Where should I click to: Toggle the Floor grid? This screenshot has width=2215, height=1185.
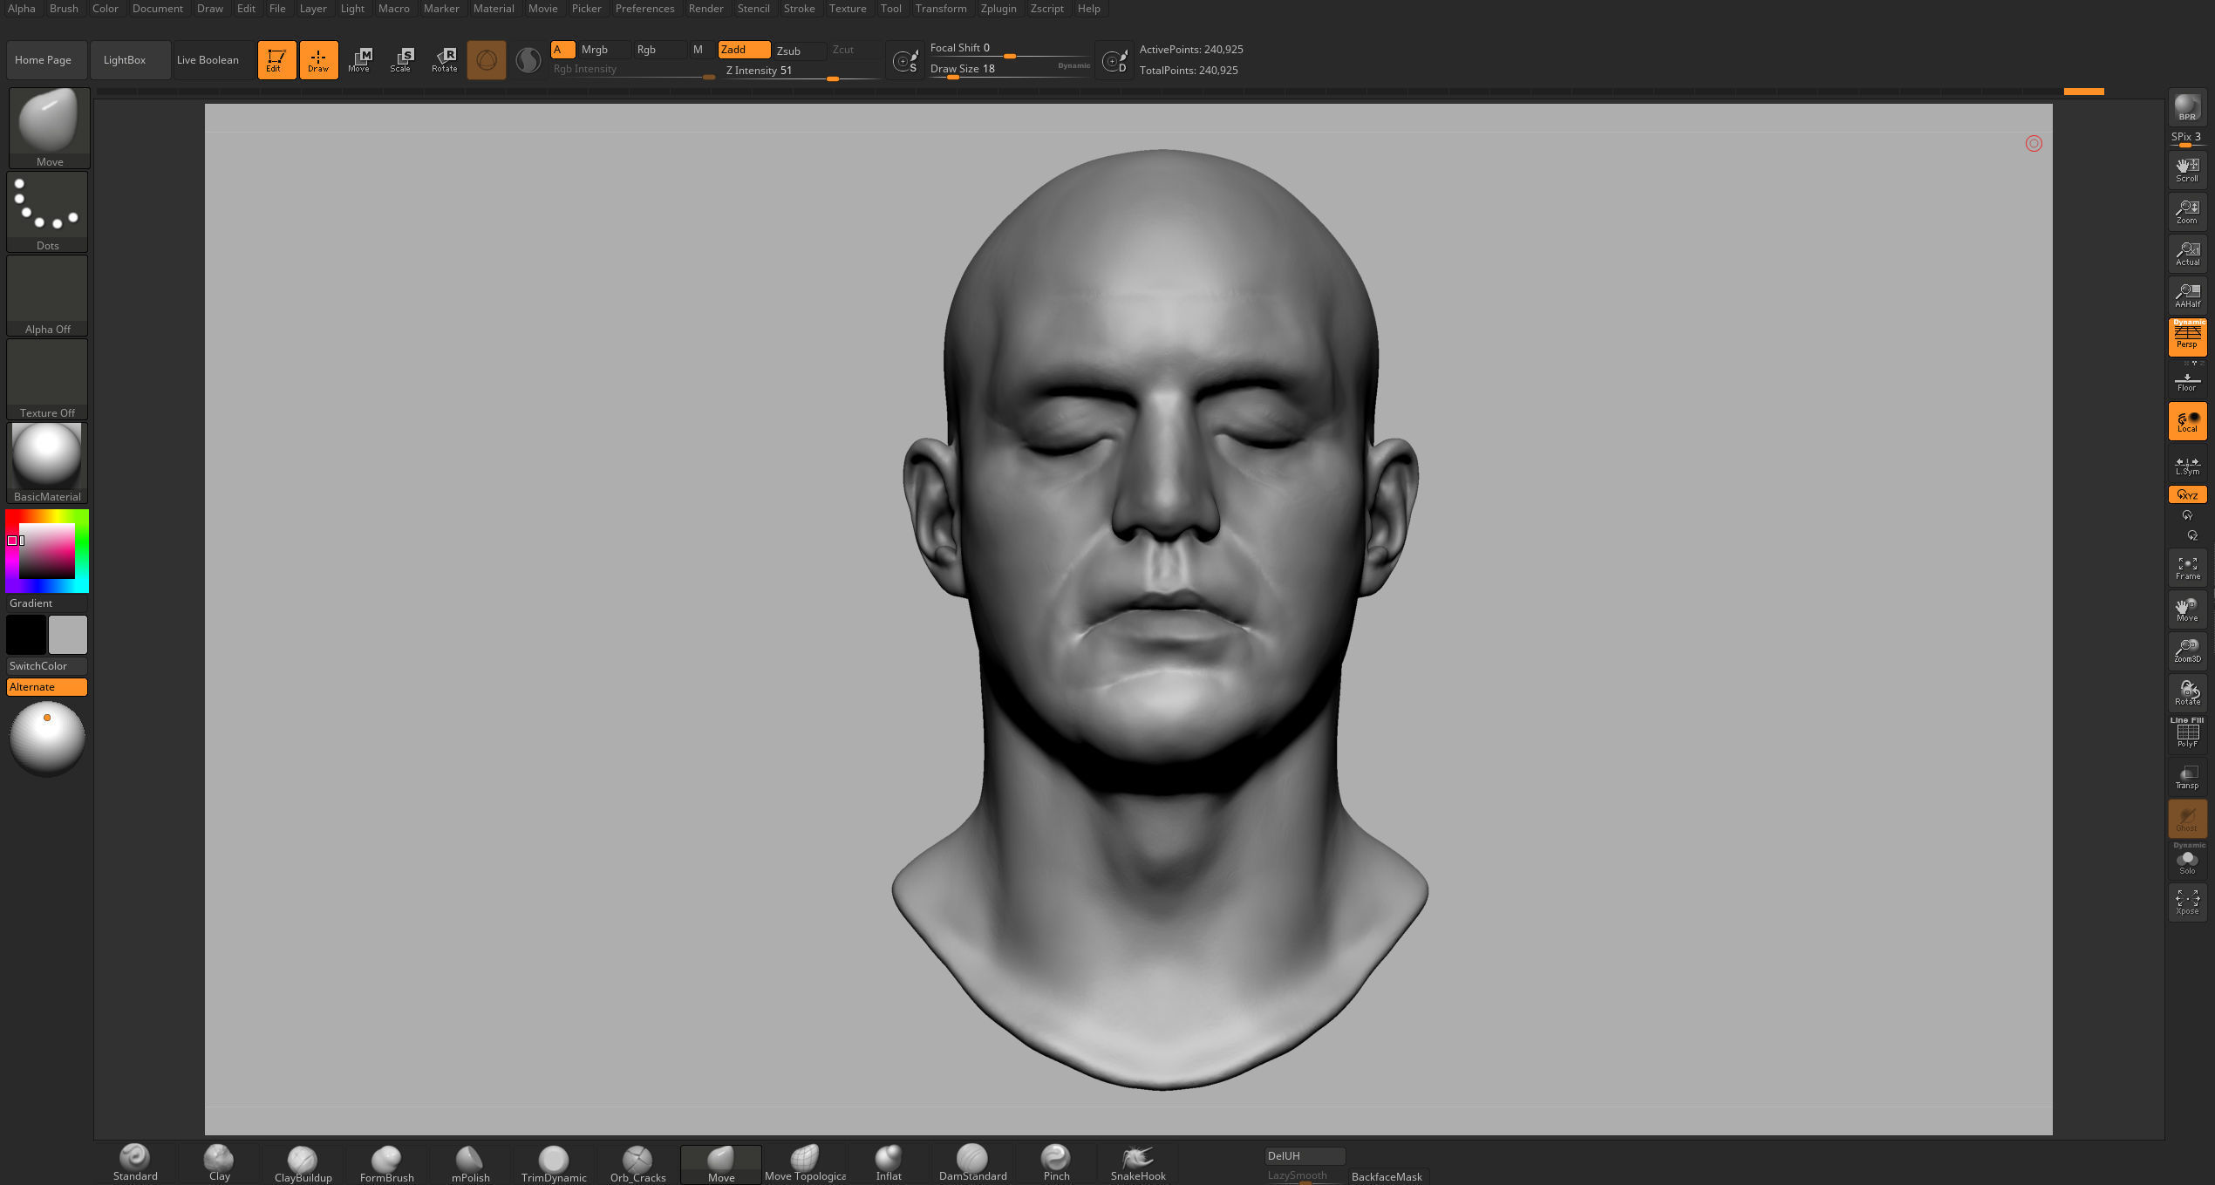pos(2187,381)
